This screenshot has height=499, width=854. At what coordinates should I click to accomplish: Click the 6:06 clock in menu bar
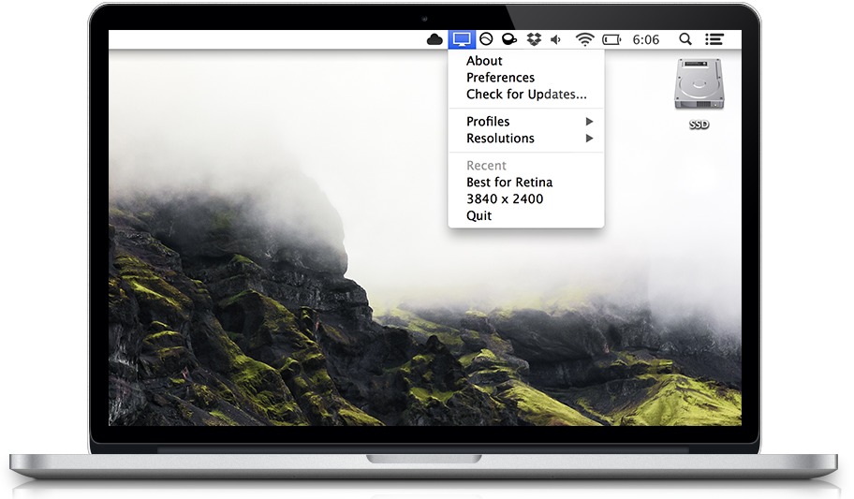coord(645,39)
